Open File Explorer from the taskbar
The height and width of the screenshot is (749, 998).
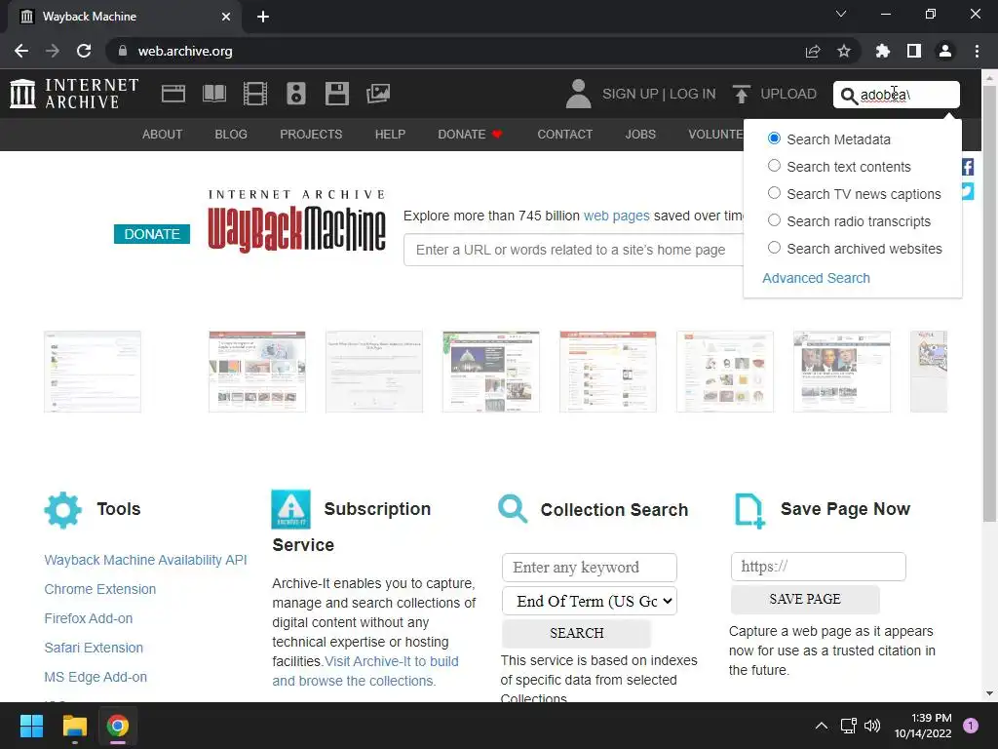pyautogui.click(x=74, y=726)
